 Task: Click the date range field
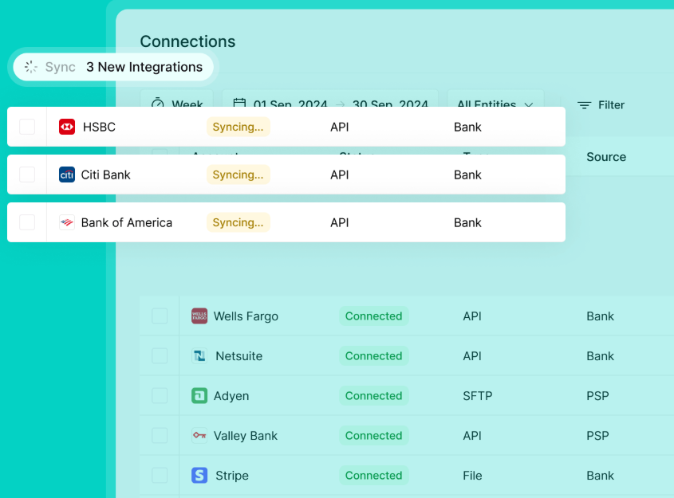[x=330, y=99]
